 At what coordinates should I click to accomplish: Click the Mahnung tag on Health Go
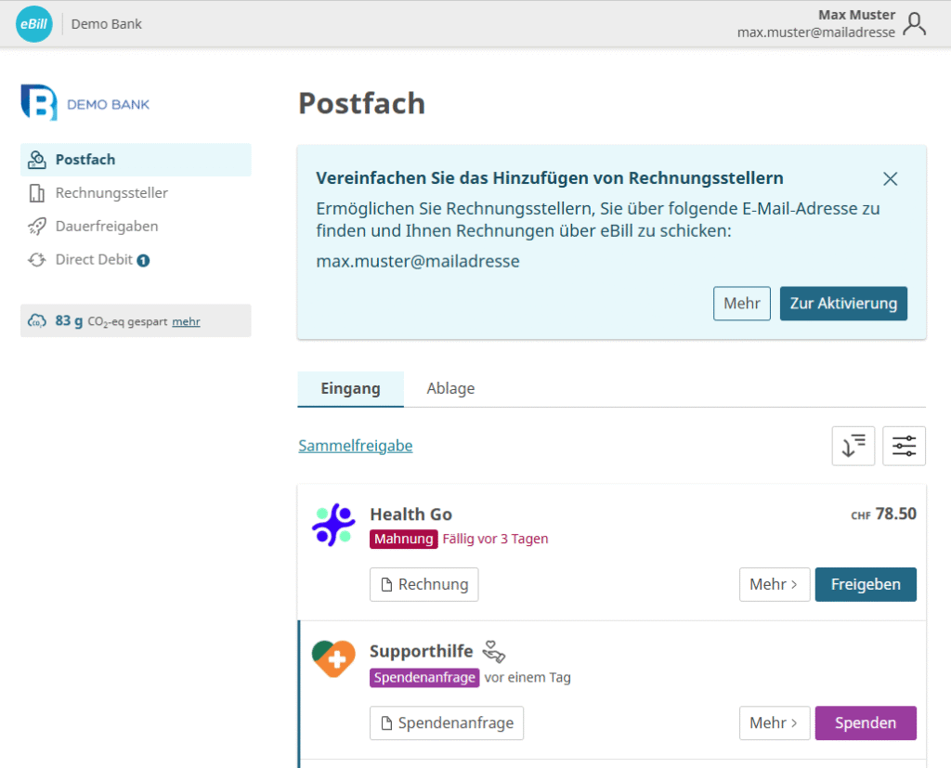pos(403,539)
